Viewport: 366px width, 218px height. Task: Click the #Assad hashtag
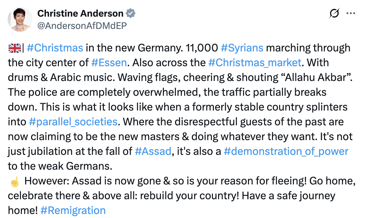[x=153, y=151]
